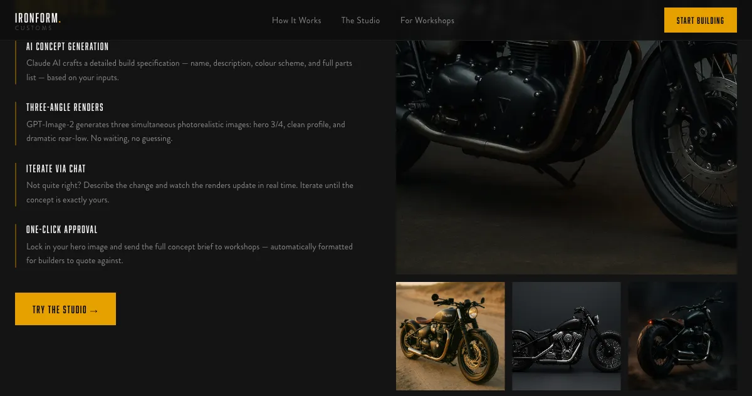Click the Iterate Via Chat heading

[x=56, y=169]
